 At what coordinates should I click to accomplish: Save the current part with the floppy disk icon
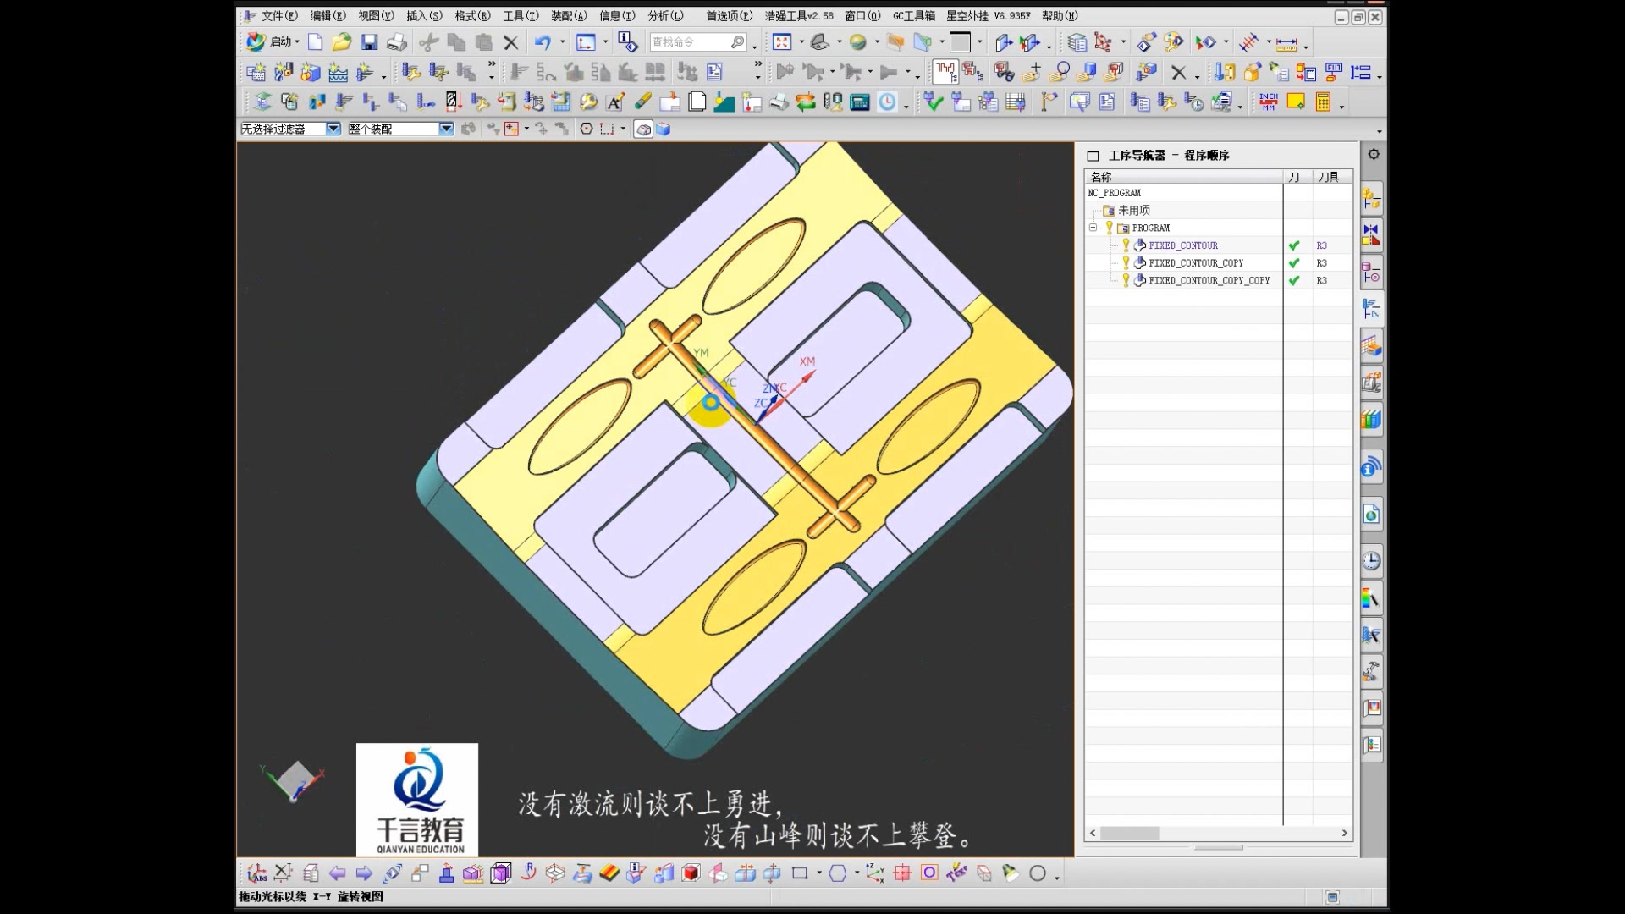(x=371, y=41)
